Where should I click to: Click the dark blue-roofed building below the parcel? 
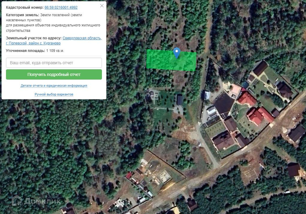click(180, 100)
